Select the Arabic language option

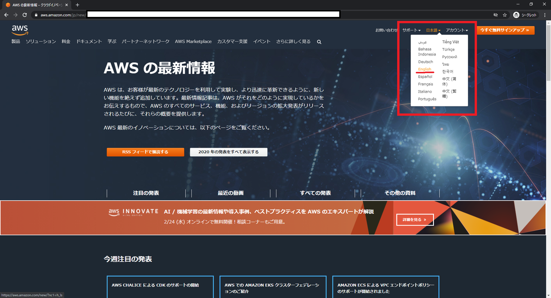tap(422, 42)
